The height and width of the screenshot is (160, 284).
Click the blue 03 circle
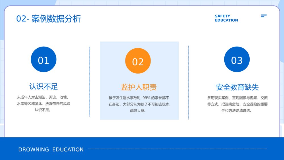237,59
